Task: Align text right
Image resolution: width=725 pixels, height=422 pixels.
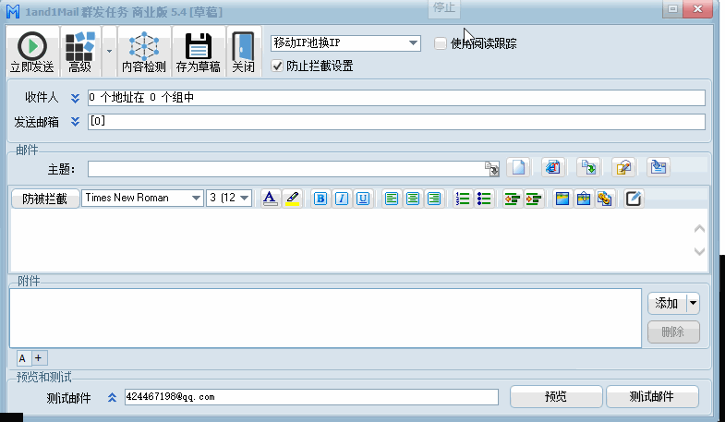Action: pyautogui.click(x=434, y=199)
